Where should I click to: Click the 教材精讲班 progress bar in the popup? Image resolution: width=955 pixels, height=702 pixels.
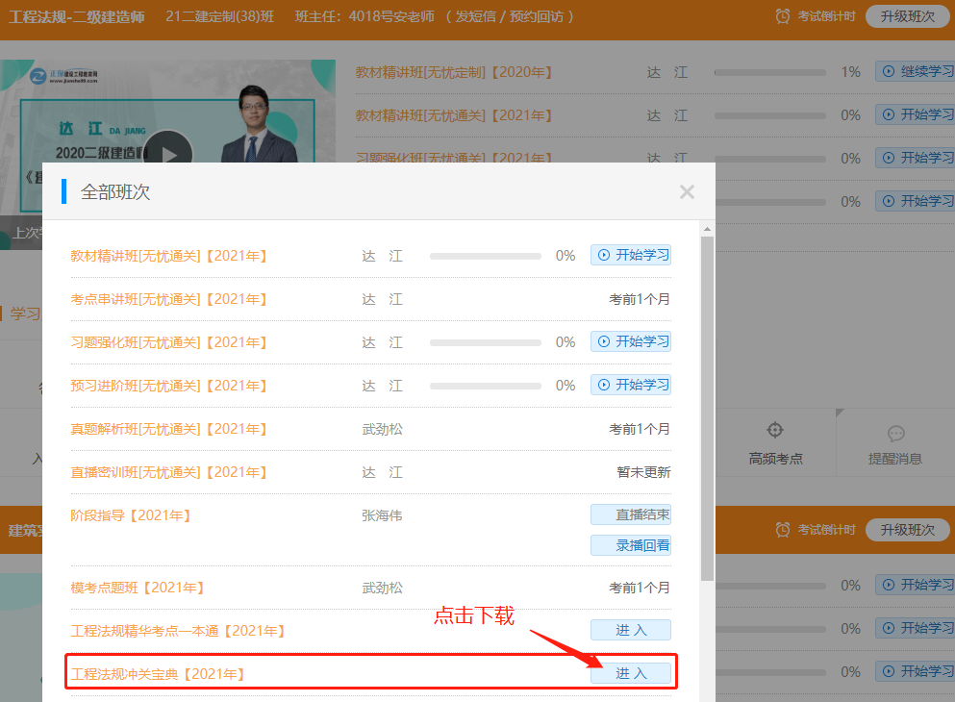tap(485, 256)
